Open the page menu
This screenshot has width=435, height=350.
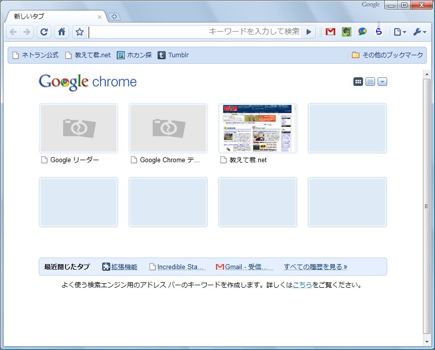pyautogui.click(x=400, y=32)
